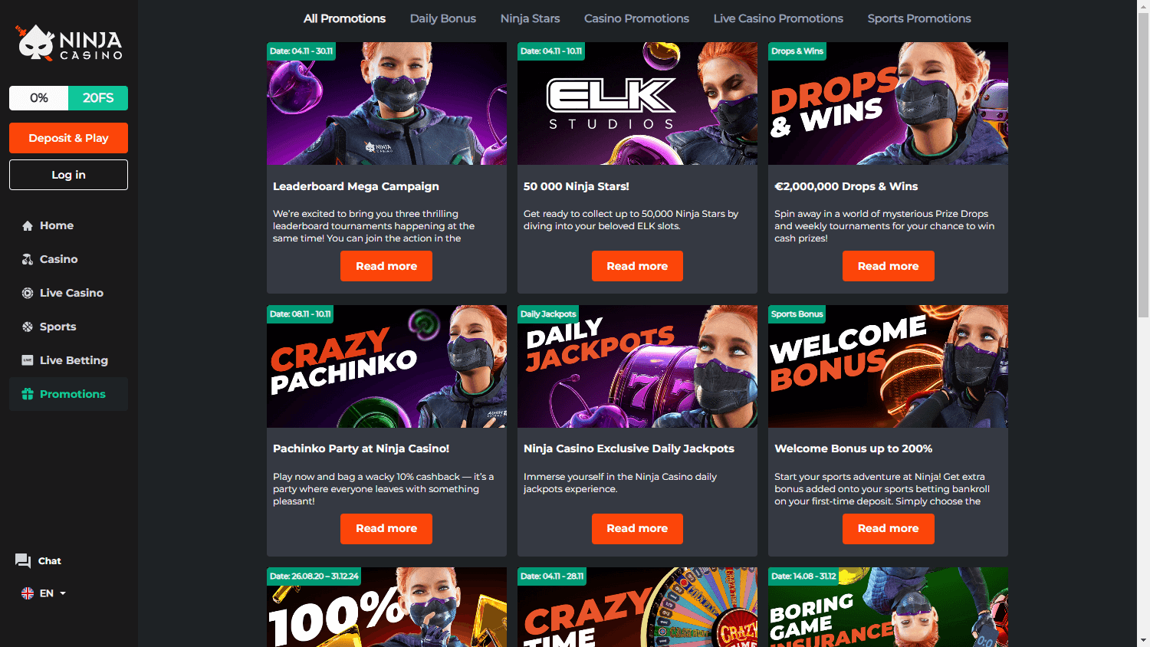Click the Live Casino chip icon

pos(28,293)
